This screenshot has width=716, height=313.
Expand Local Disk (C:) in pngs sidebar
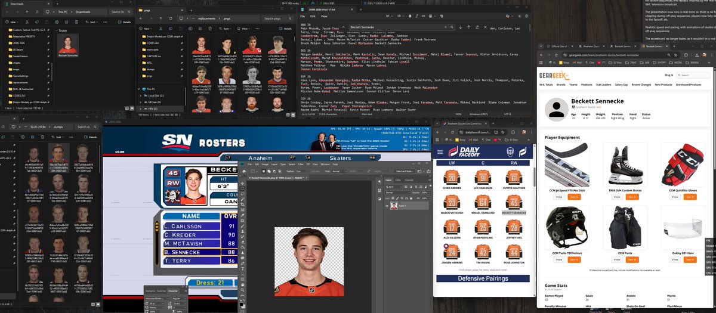140,95
